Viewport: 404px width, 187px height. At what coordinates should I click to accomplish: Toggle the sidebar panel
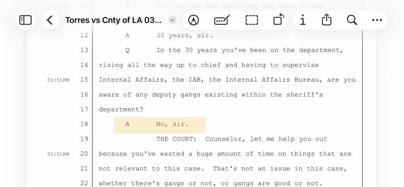pos(26,20)
